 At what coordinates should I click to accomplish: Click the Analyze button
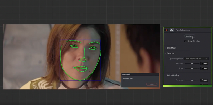tap(189, 36)
